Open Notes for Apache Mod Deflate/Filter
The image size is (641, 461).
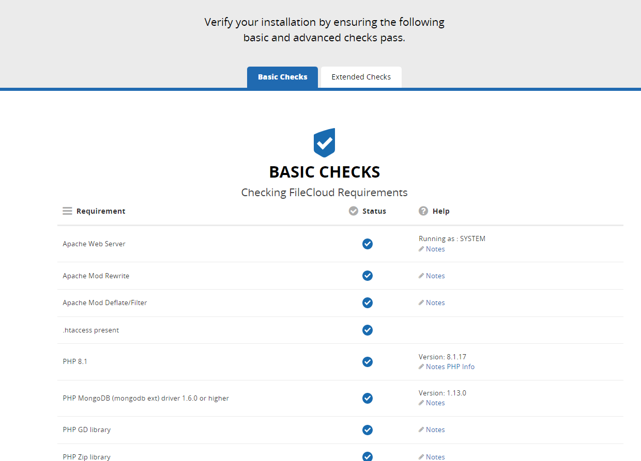pyautogui.click(x=435, y=303)
